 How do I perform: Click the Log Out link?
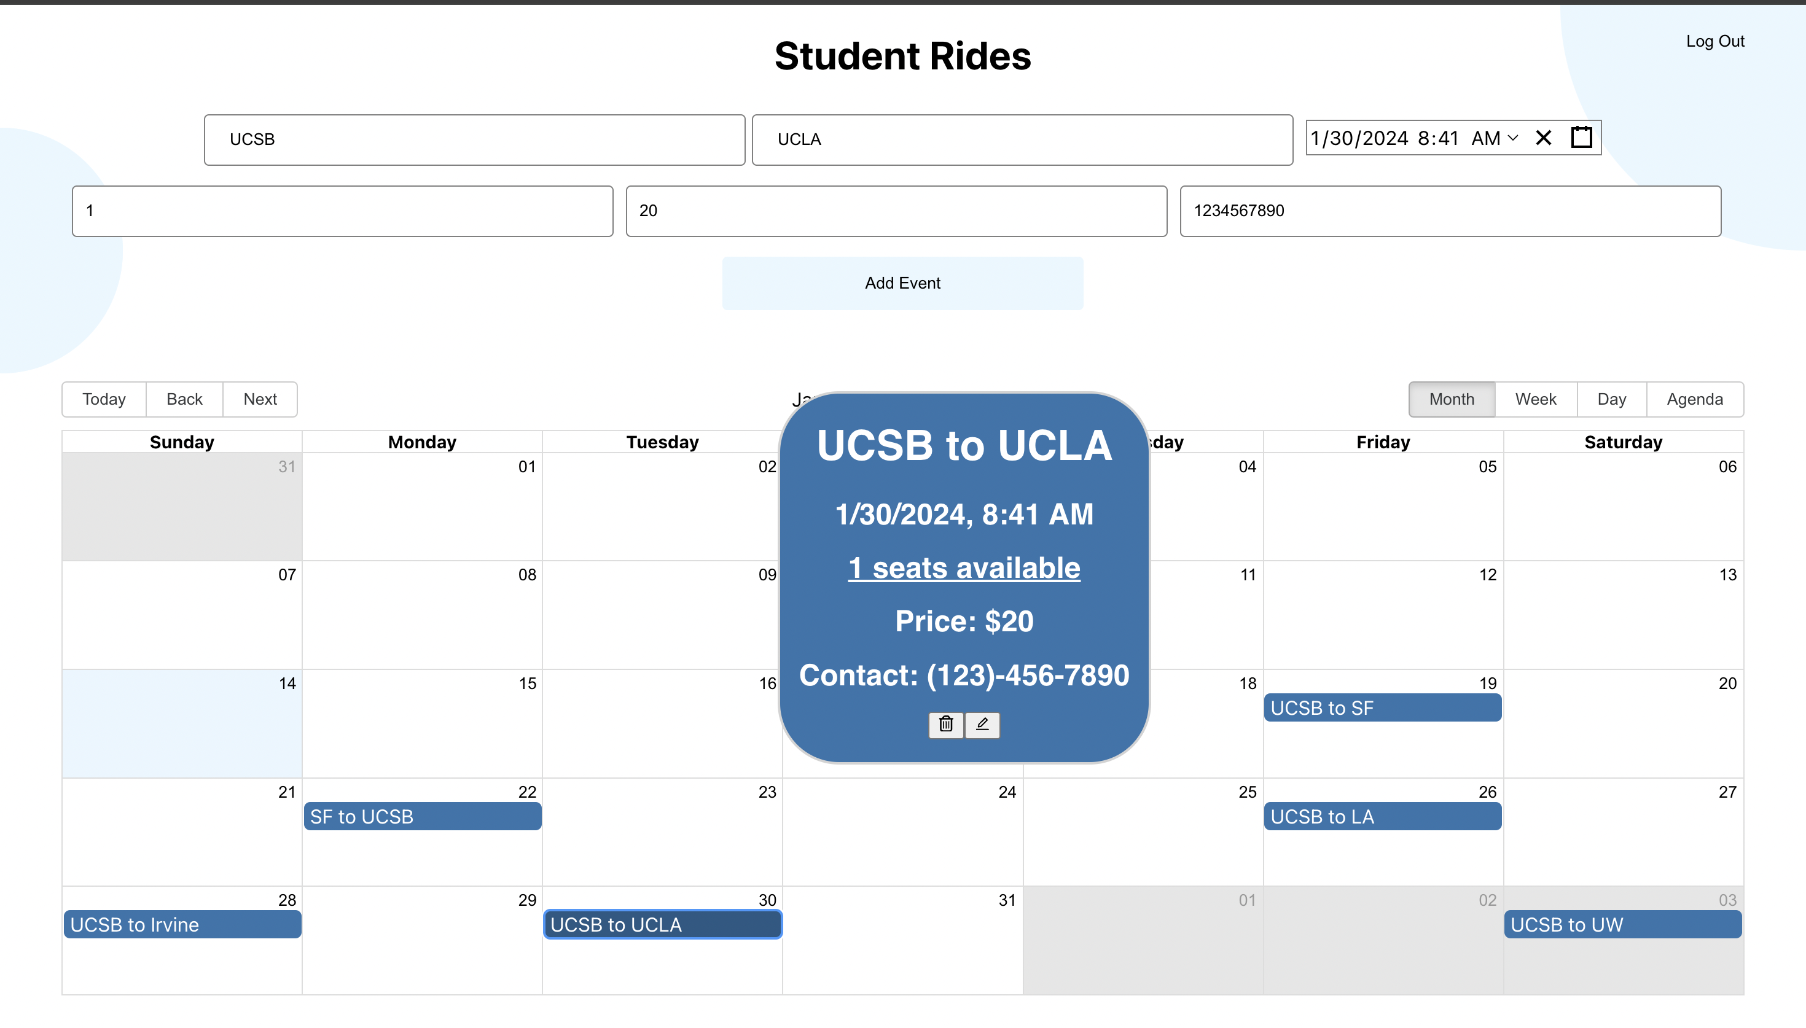[x=1715, y=42]
